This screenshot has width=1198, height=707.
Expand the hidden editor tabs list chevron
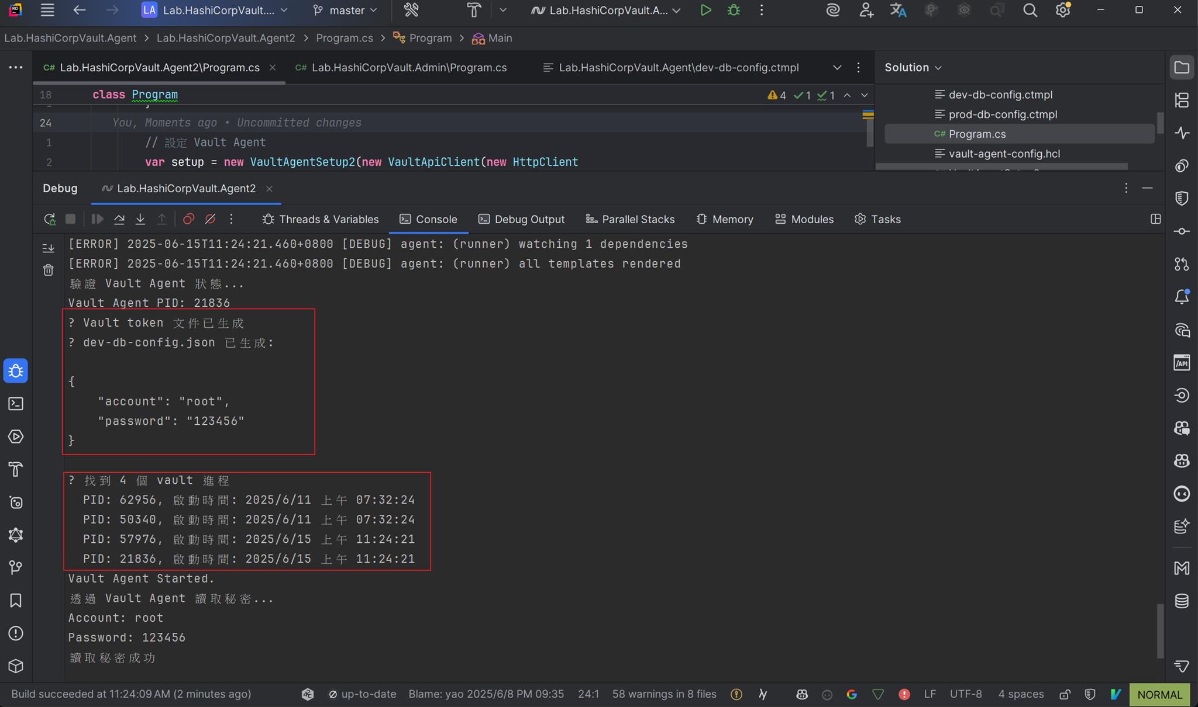coord(837,68)
